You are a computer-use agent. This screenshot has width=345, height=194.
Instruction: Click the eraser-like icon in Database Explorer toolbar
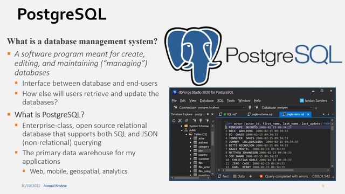point(187,121)
